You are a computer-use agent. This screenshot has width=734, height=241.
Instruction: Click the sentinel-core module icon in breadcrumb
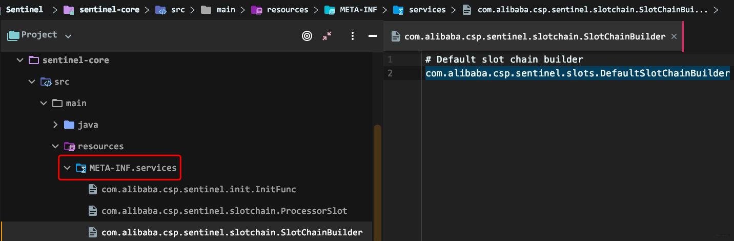[69, 9]
